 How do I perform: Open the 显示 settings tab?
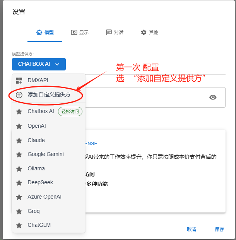click(80, 33)
